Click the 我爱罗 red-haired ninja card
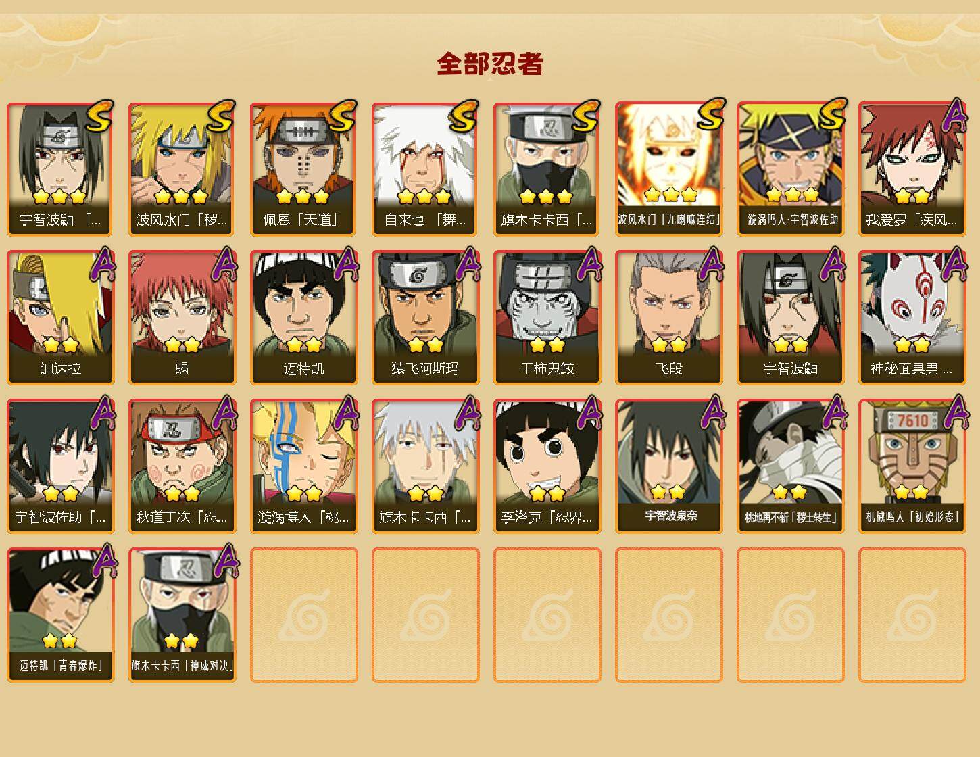 [x=912, y=169]
